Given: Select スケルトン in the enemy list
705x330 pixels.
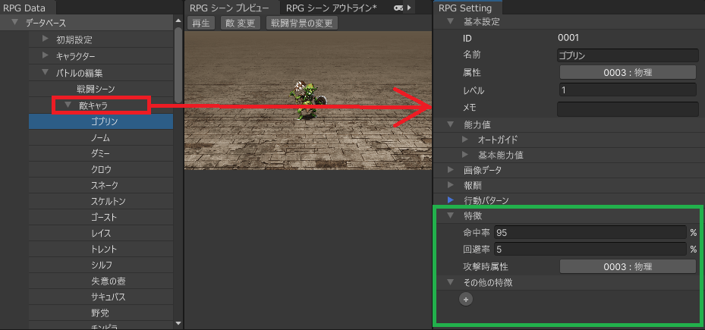Looking at the screenshot, I should (108, 201).
